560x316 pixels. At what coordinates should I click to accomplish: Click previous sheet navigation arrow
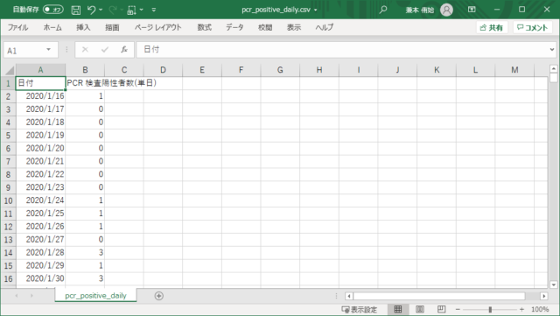[17, 296]
